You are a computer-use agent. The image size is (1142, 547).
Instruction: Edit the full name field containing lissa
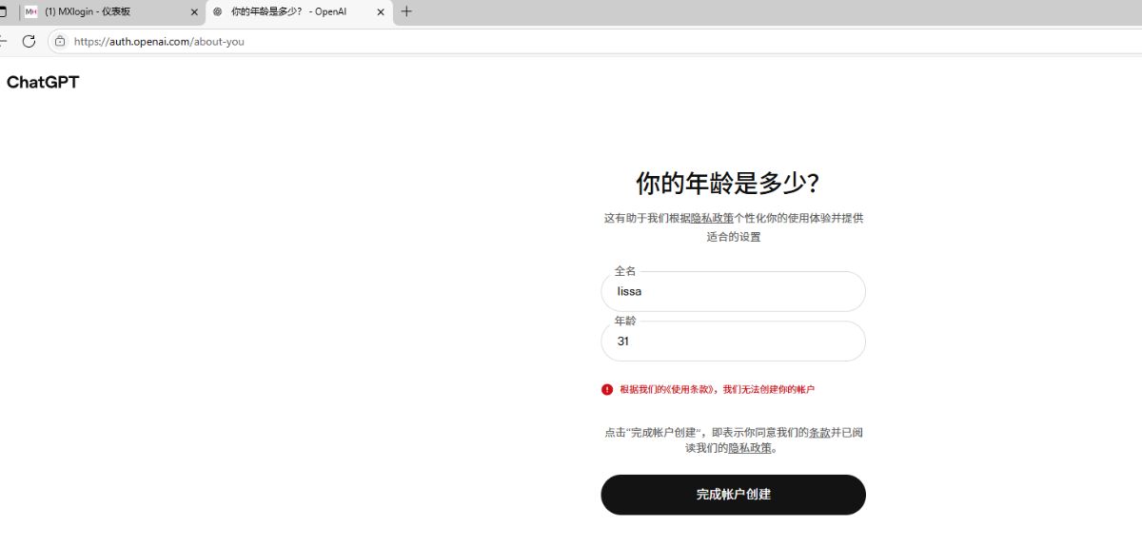(733, 291)
